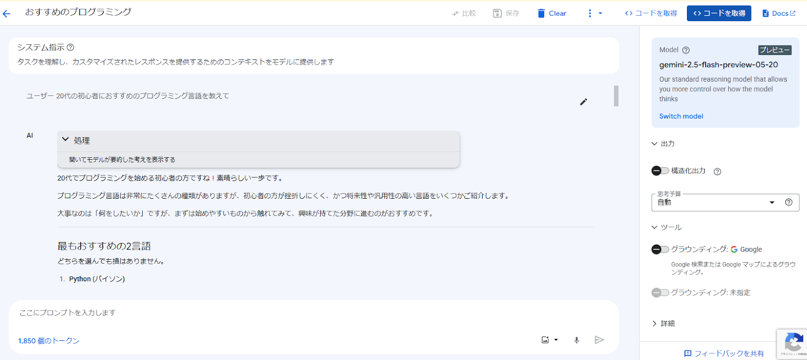This screenshot has height=360, width=807.
Task: Toggle the 構造化出力 switch
Action: tap(660, 171)
